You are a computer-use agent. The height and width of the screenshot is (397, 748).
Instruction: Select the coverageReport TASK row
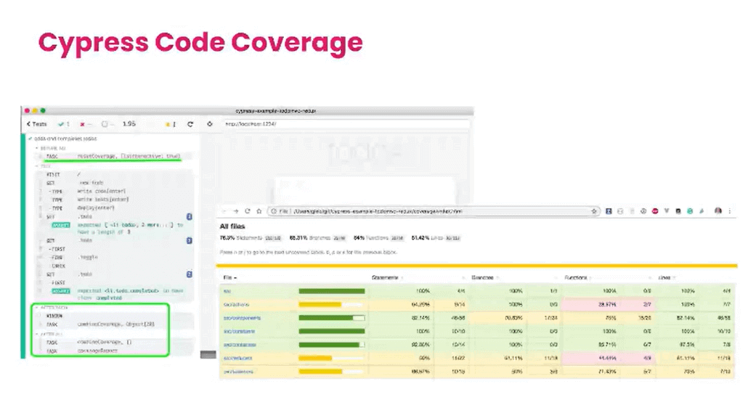pyautogui.click(x=115, y=351)
